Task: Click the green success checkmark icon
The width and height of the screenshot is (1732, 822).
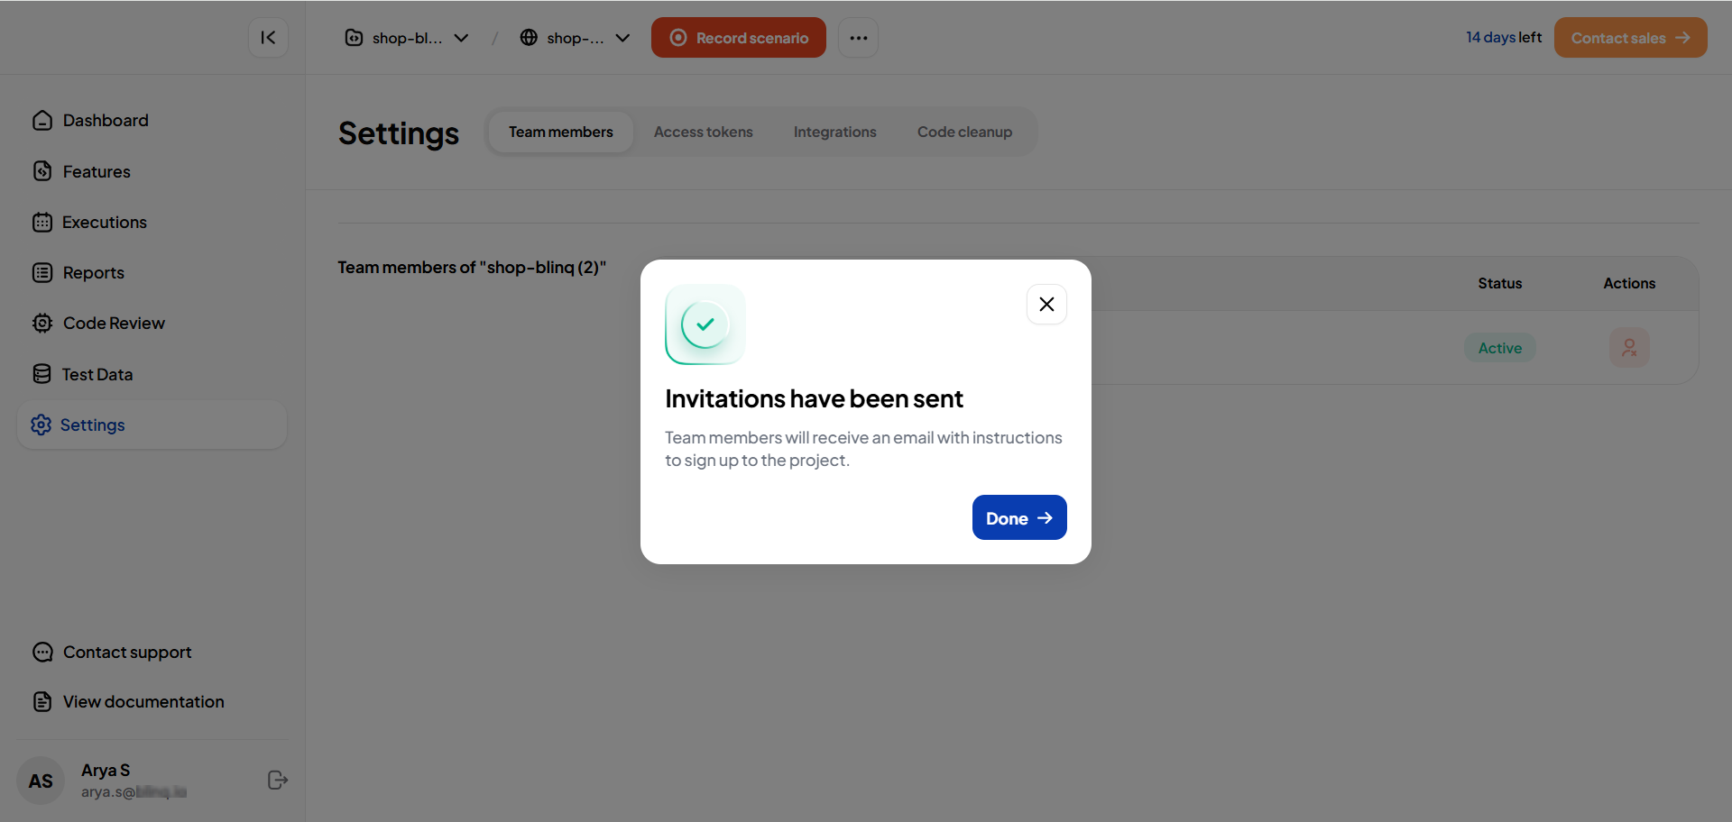Action: (705, 324)
